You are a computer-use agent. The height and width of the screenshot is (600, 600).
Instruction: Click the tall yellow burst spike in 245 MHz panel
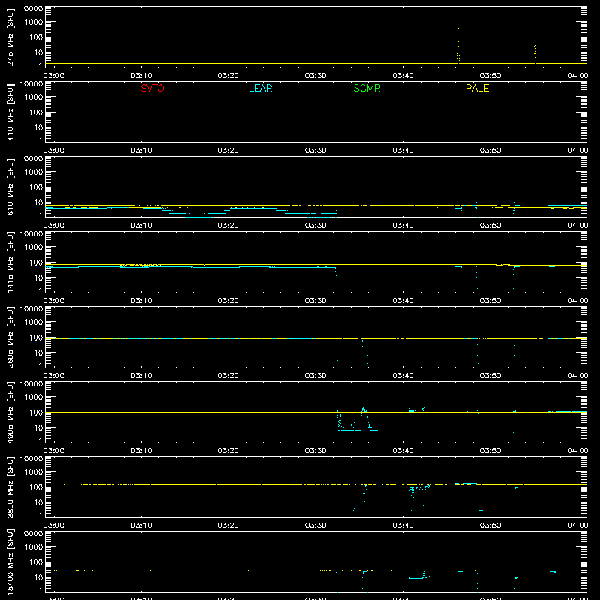pos(458,43)
